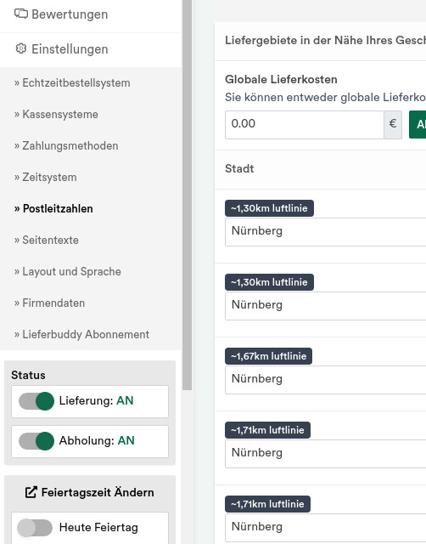Image resolution: width=426 pixels, height=544 pixels.
Task: Click the Feiertagszeit Ändern button
Action: [90, 492]
